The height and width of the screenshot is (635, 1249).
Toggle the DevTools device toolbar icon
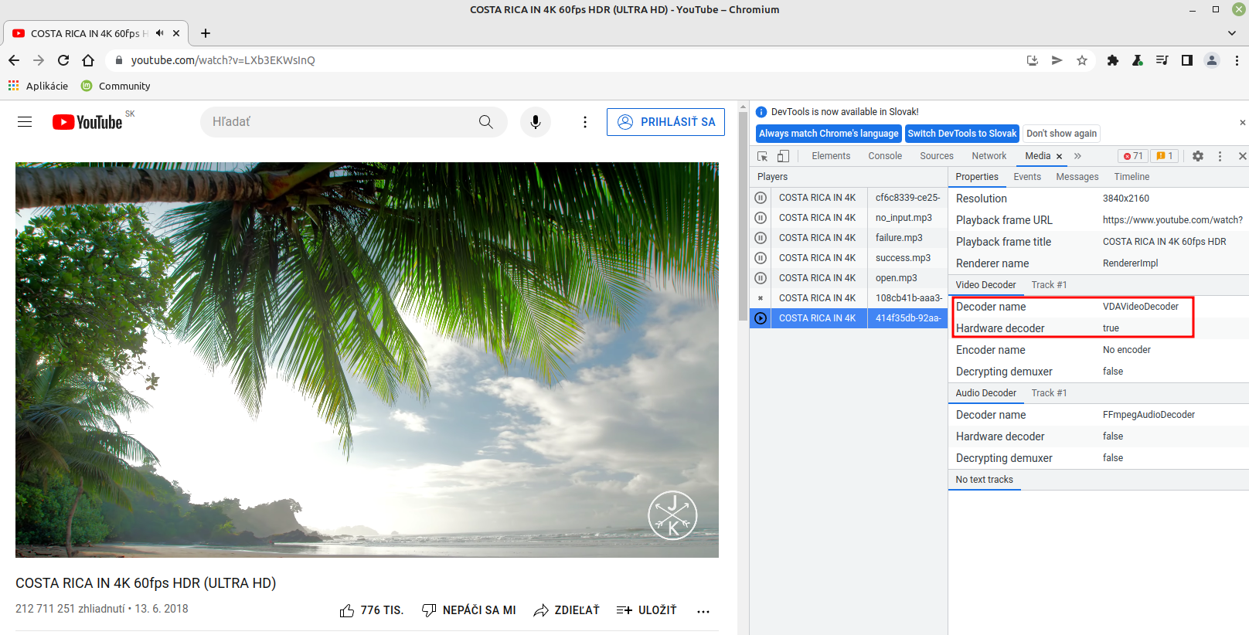point(783,156)
